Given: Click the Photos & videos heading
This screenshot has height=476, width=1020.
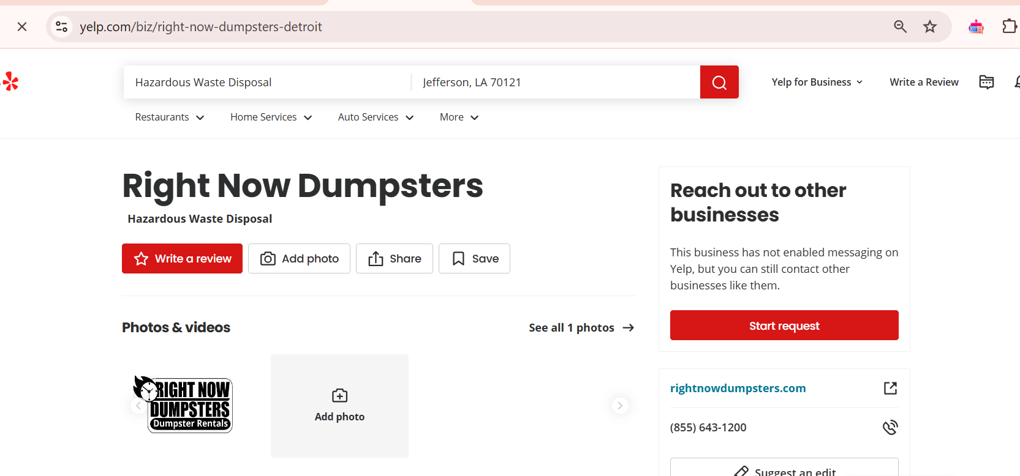Looking at the screenshot, I should click(176, 327).
